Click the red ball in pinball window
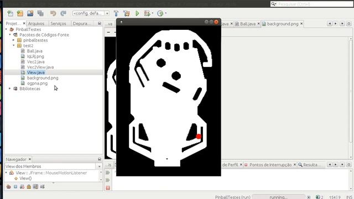The image size is (354, 199). [x=199, y=137]
